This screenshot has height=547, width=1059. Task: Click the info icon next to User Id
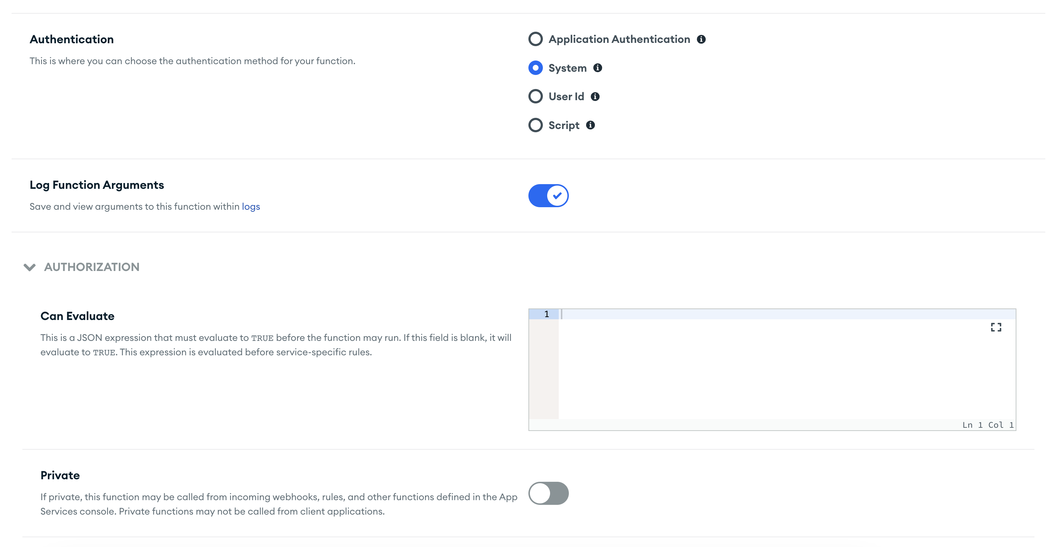pos(595,97)
